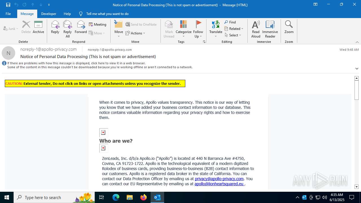Image resolution: width=361 pixels, height=203 pixels.
Task: Switch to the Message ribbon tab
Action: tap(27, 14)
